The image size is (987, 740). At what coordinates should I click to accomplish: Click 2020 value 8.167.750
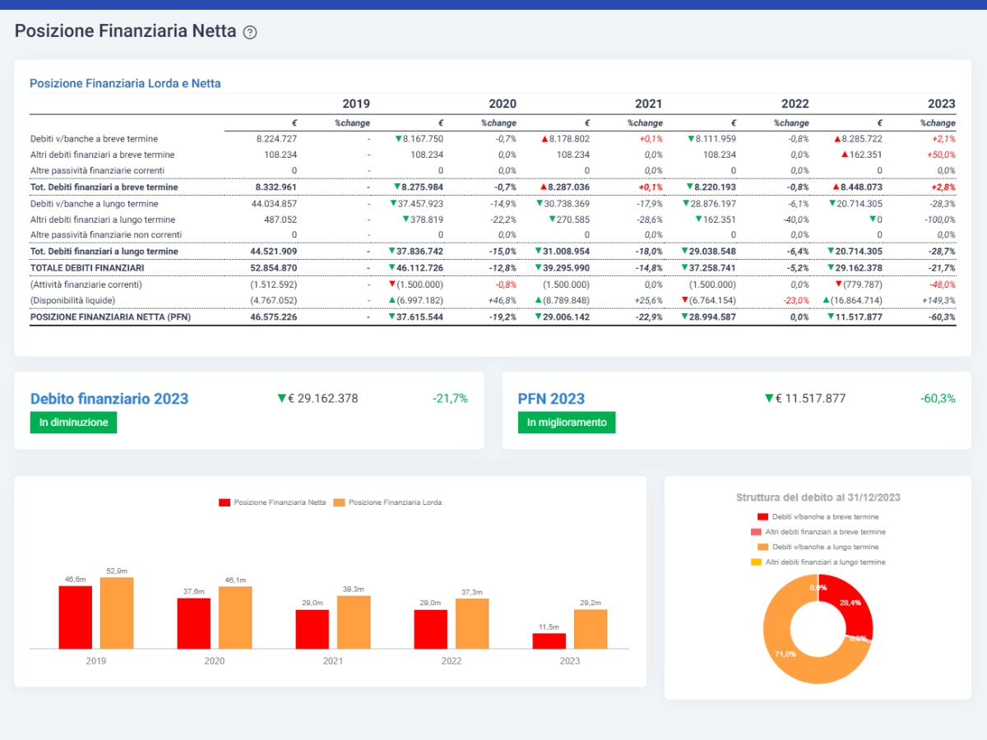coord(423,139)
